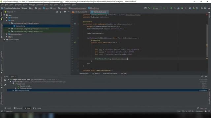
Task: Collapse the Load build node
Action: click(x=13, y=84)
